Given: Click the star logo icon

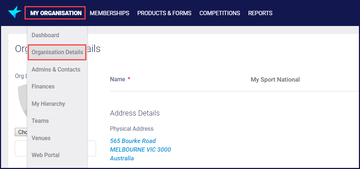Looking at the screenshot, I should pyautogui.click(x=15, y=12).
